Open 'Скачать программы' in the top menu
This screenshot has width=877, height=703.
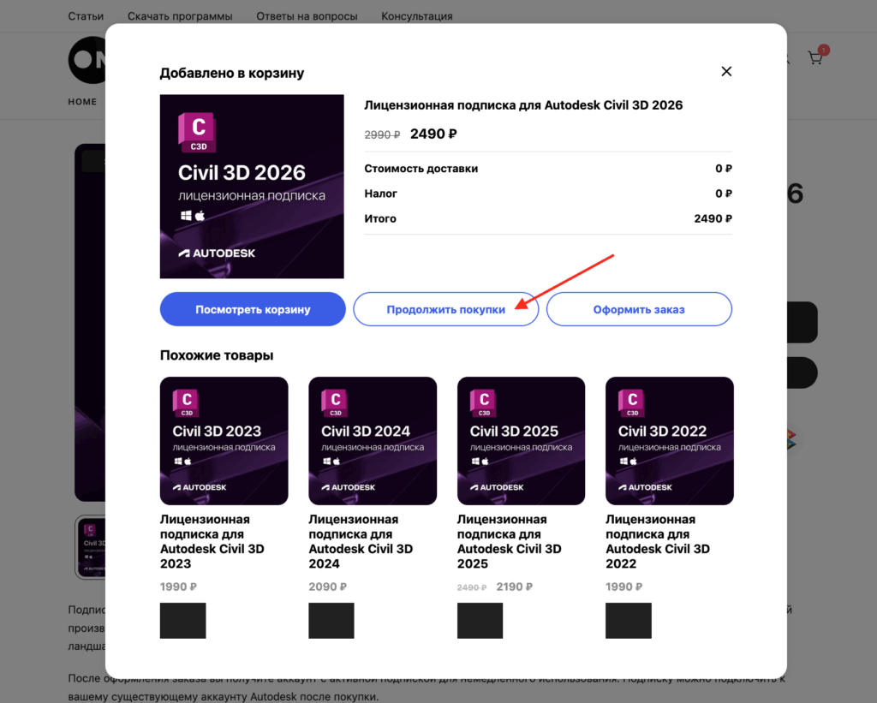tap(180, 16)
